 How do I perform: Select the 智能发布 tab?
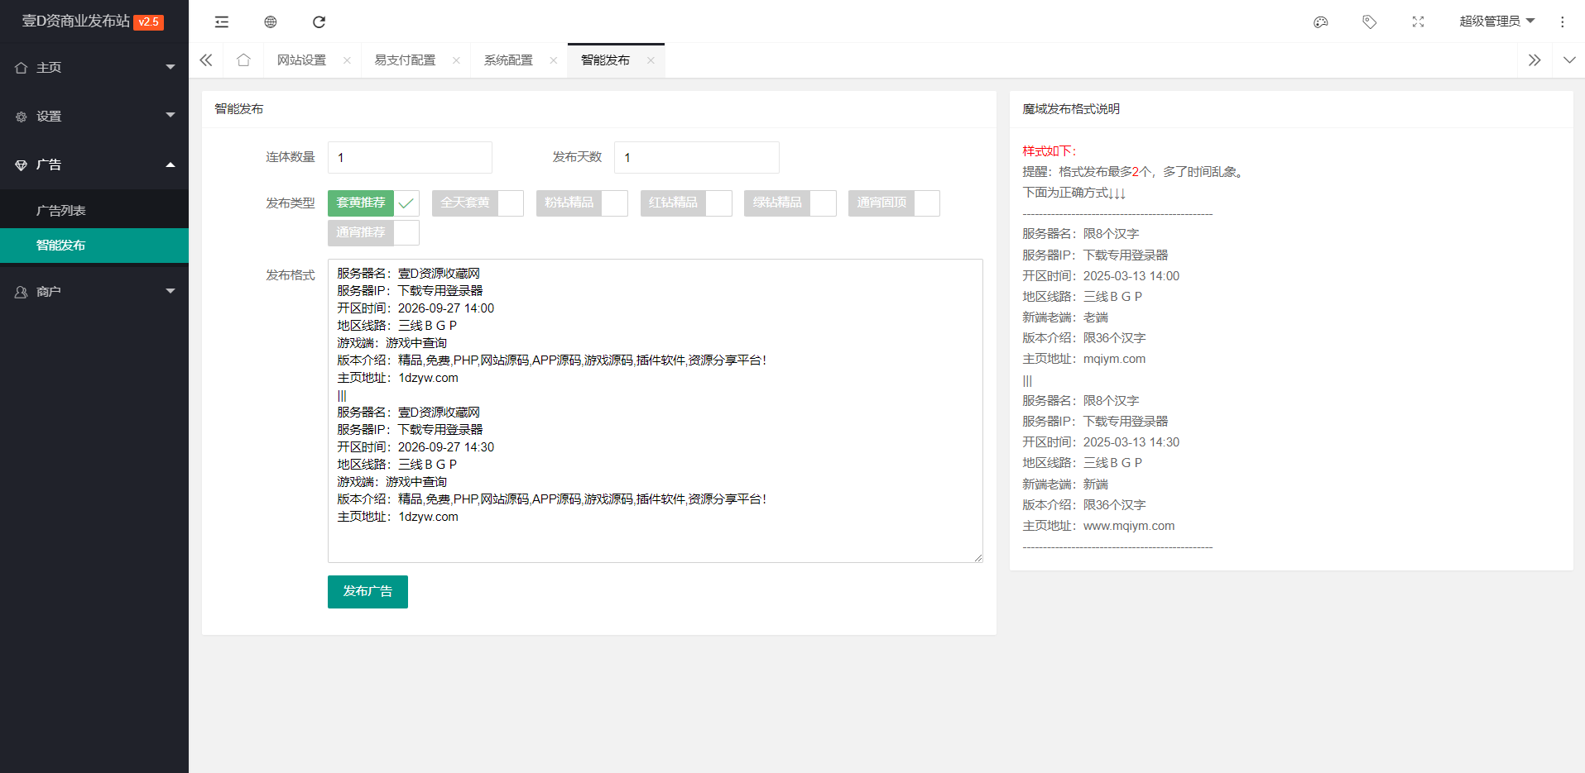coord(605,60)
